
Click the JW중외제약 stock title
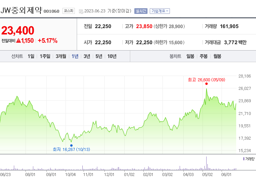(x=21, y=10)
